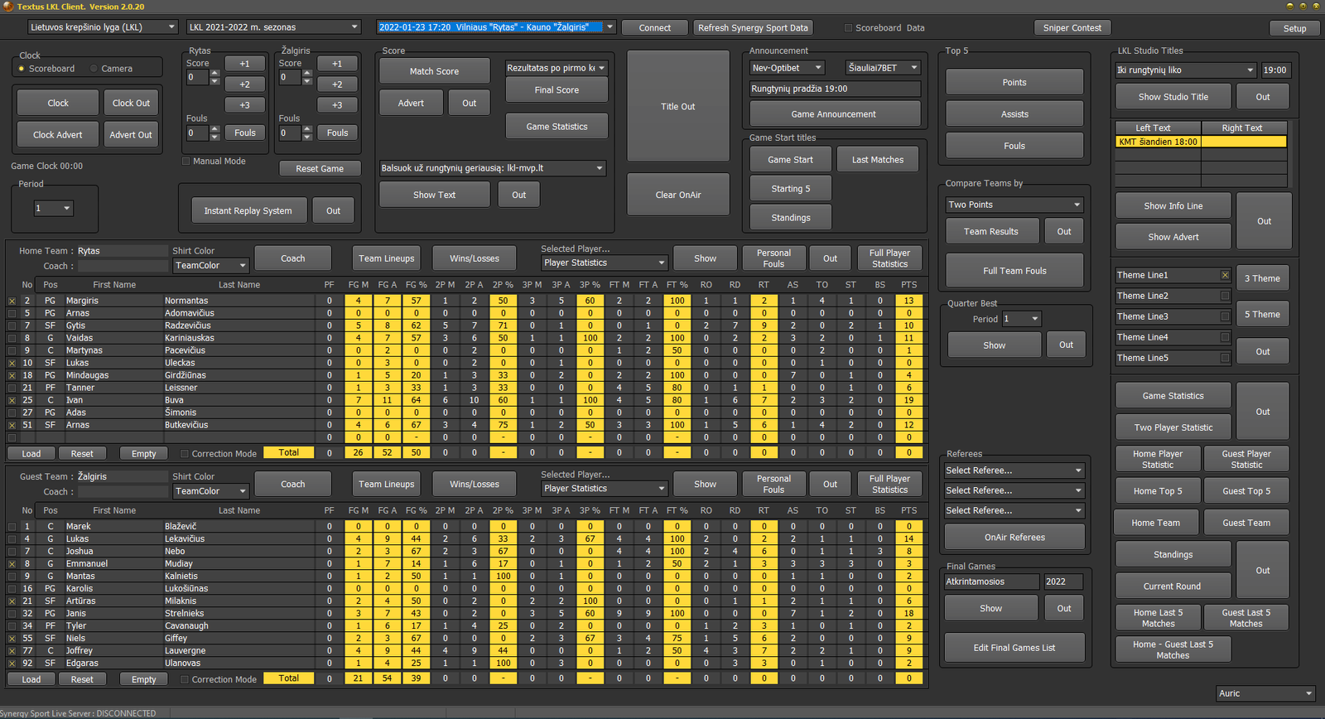Screen dimensions: 1325x719
Task: Show the Match Score graphic
Action: tap(434, 71)
